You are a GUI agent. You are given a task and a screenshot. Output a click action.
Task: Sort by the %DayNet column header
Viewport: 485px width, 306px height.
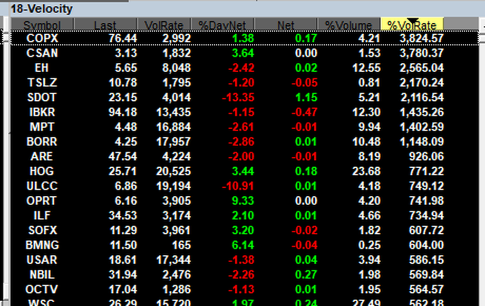(222, 24)
